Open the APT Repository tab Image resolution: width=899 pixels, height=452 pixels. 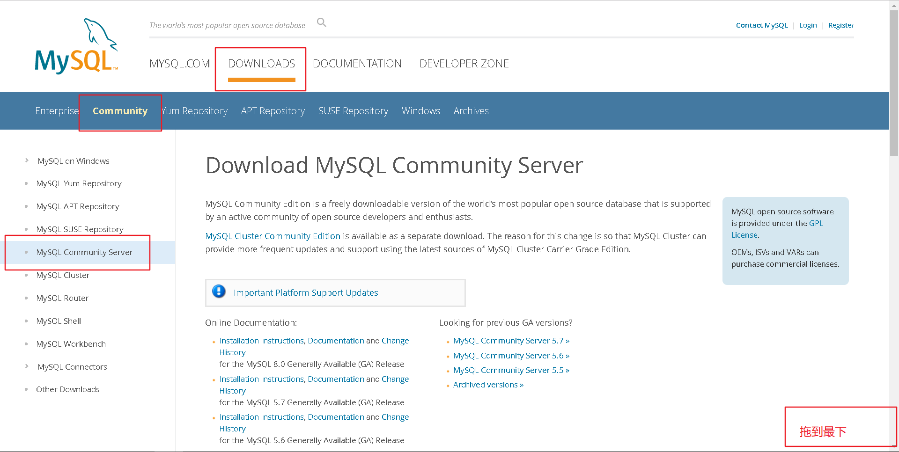pyautogui.click(x=273, y=111)
